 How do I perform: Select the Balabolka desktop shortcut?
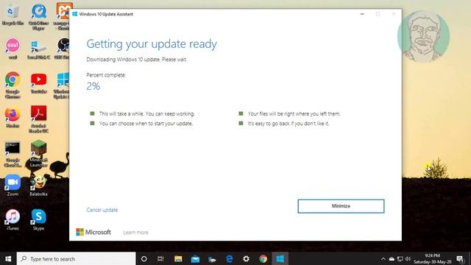pos(38,185)
